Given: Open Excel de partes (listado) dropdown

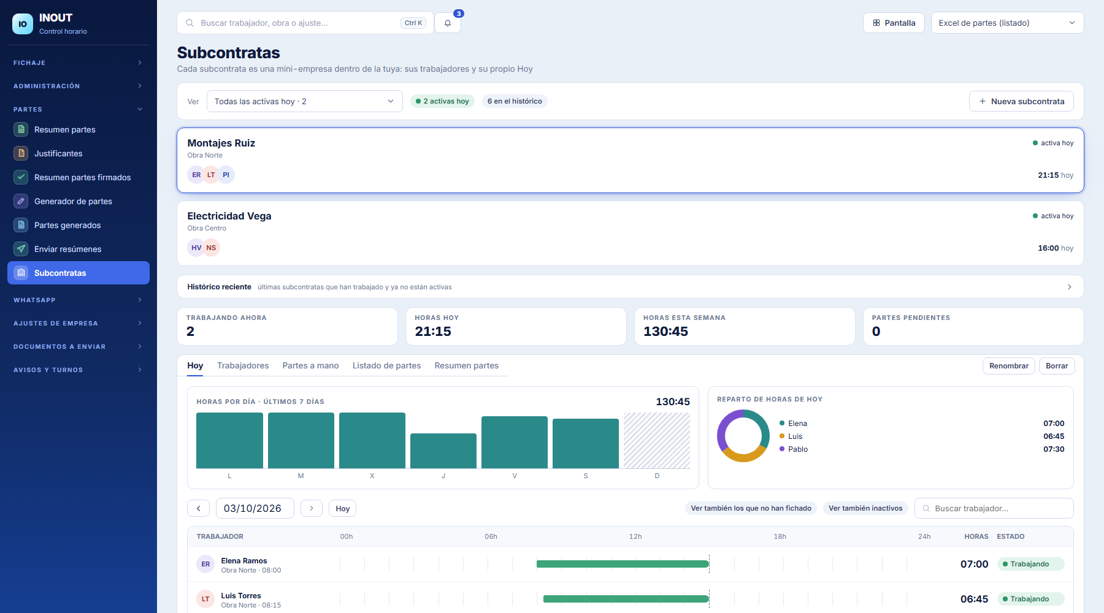Looking at the screenshot, I should click(1007, 23).
